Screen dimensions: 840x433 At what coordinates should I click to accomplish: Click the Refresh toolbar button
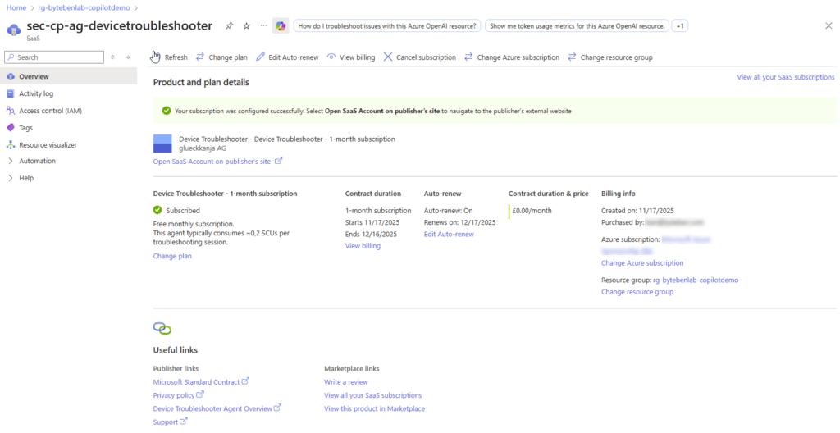(170, 57)
